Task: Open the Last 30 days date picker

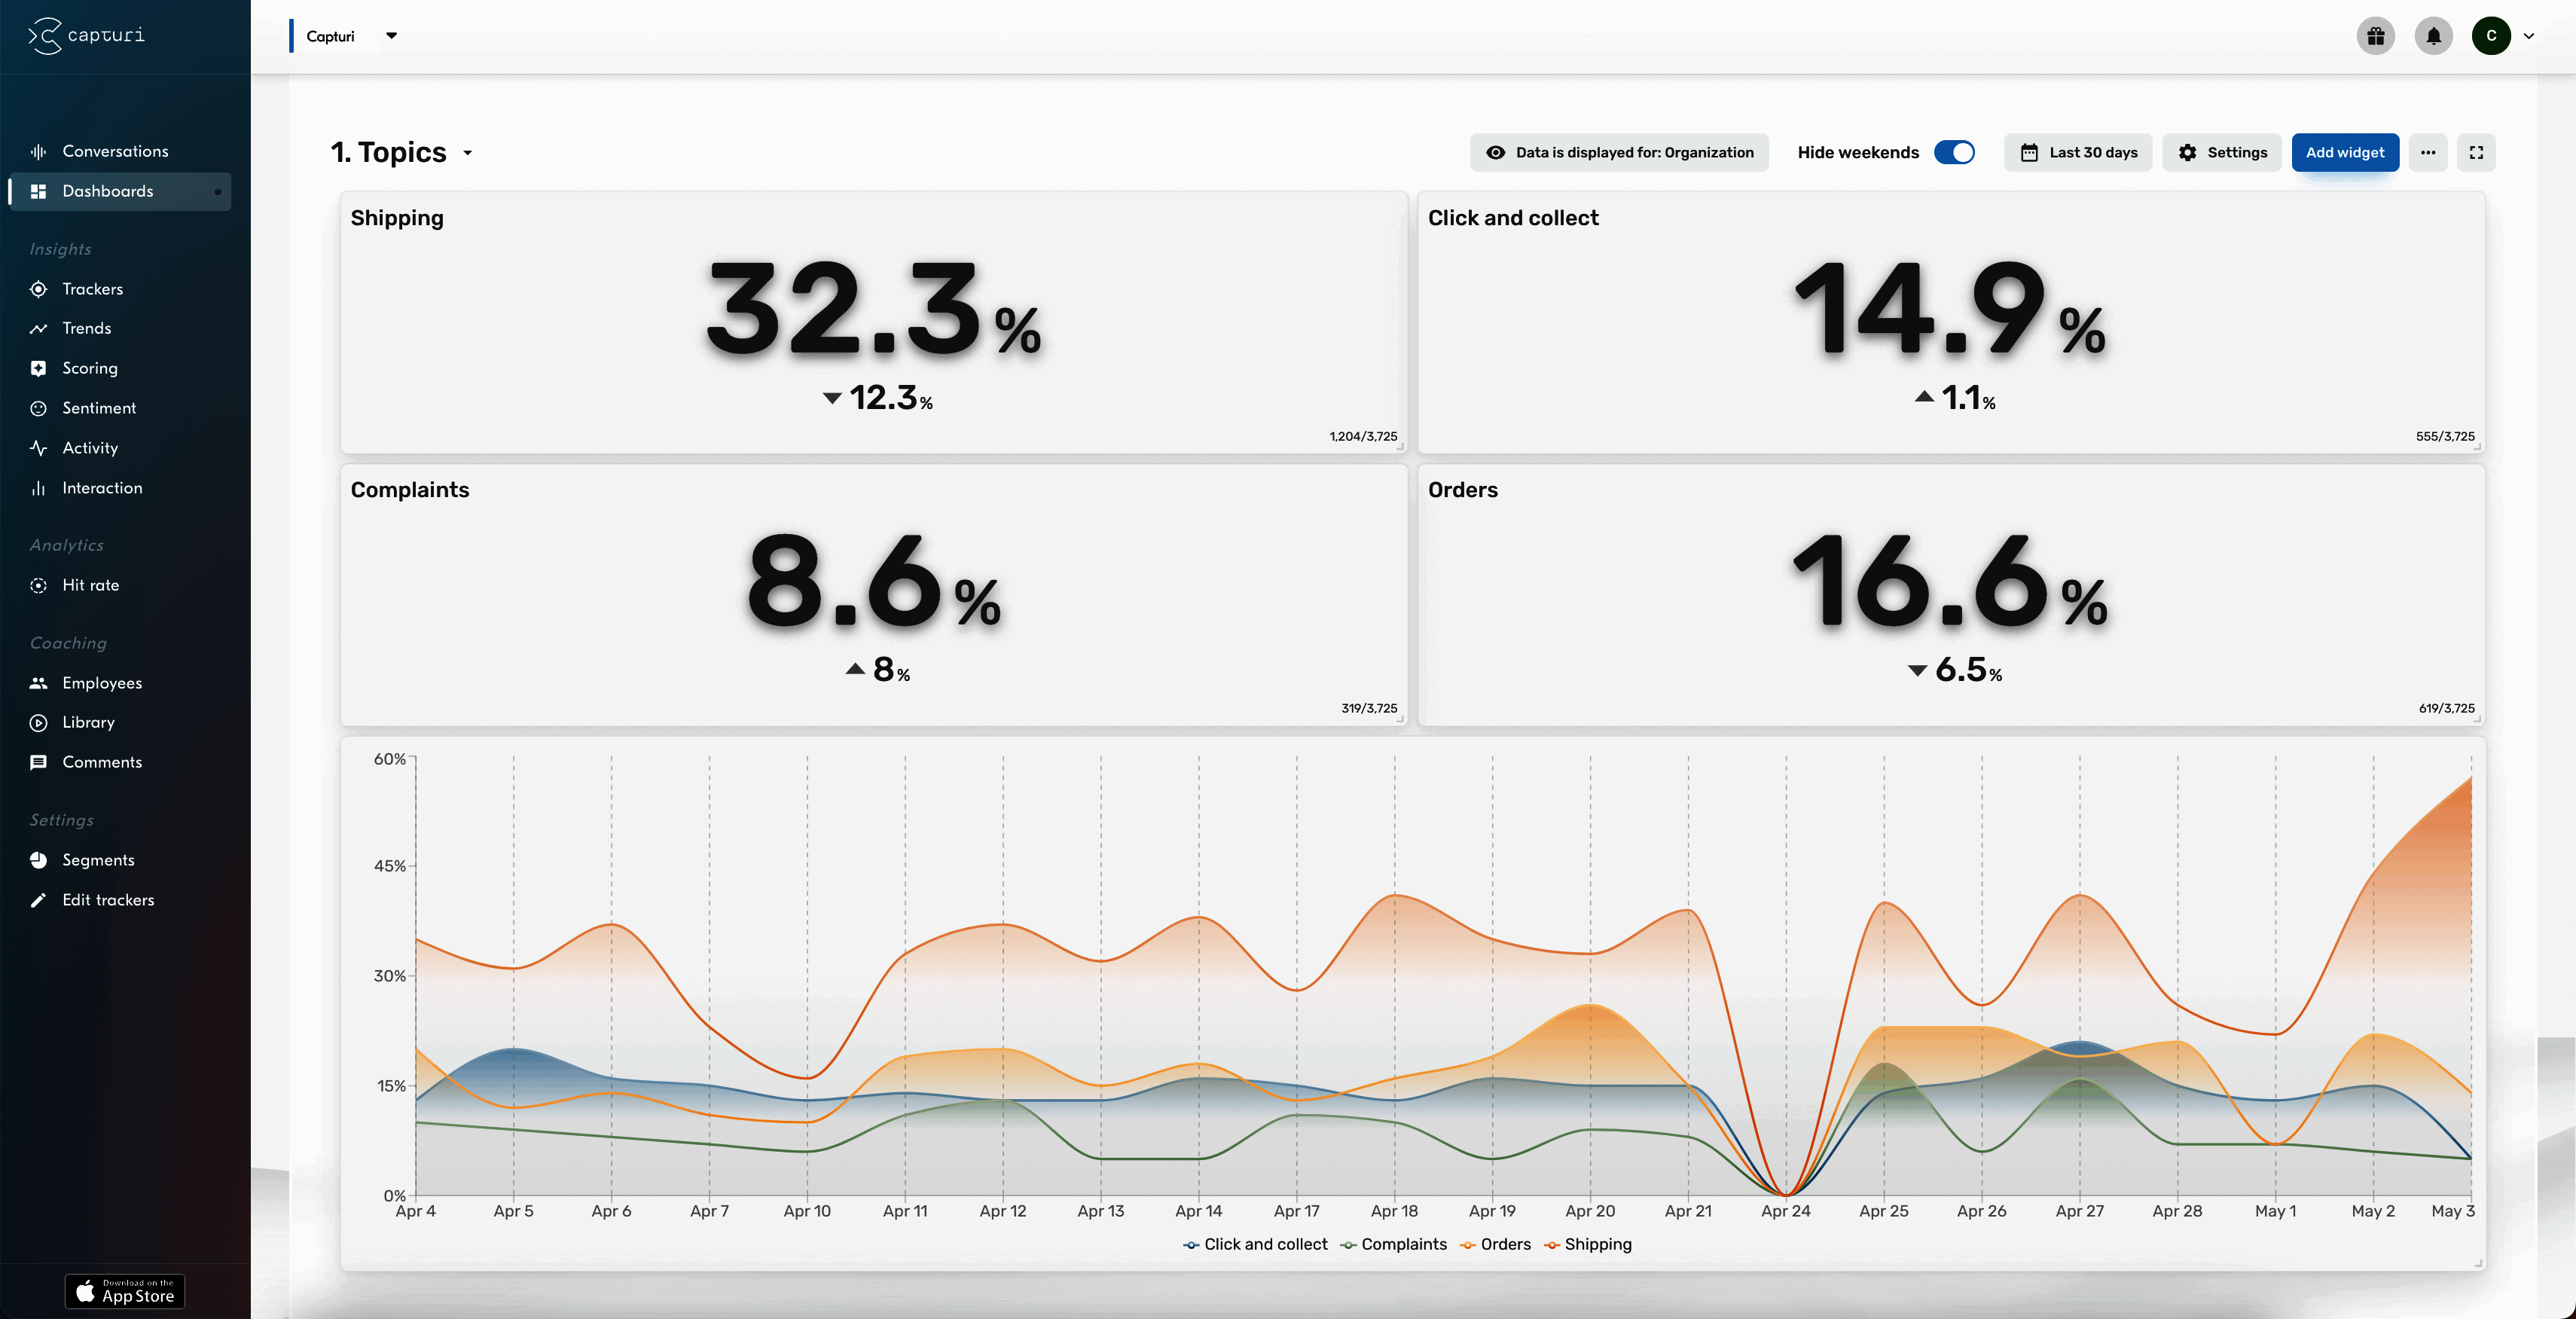Action: click(2077, 152)
